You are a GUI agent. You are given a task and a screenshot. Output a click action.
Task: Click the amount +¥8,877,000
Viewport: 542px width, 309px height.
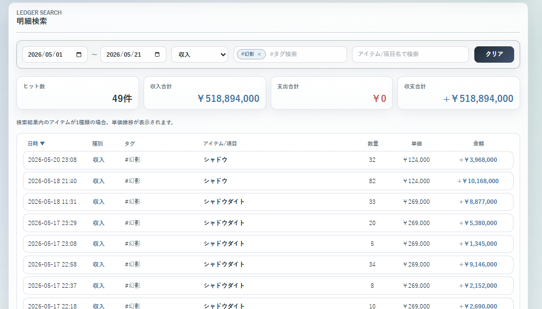pos(478,202)
